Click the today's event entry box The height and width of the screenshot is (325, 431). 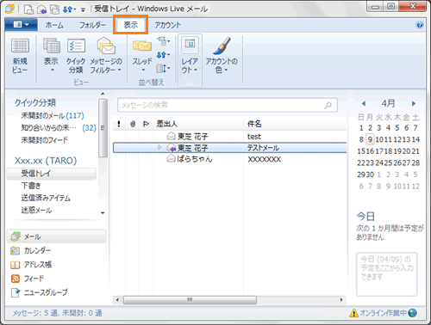(x=386, y=274)
